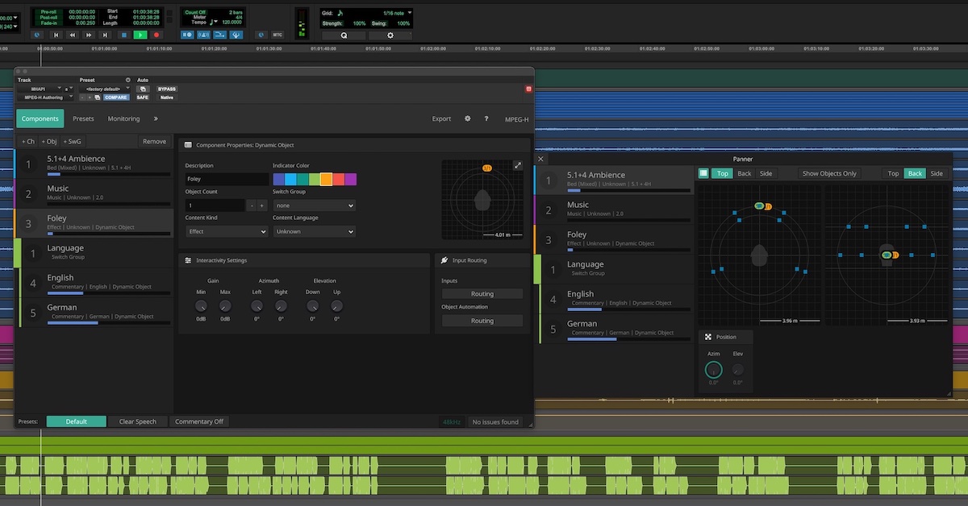Screen dimensions: 968x506
Task: Click the red Record transport button
Action: (x=156, y=35)
